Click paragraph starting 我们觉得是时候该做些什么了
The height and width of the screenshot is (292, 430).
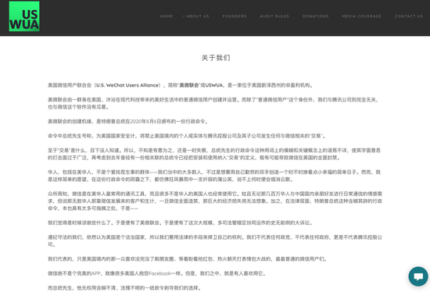point(181,223)
